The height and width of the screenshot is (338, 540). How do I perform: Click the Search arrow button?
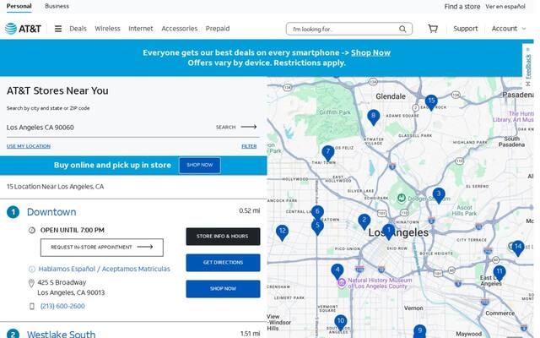(x=236, y=127)
